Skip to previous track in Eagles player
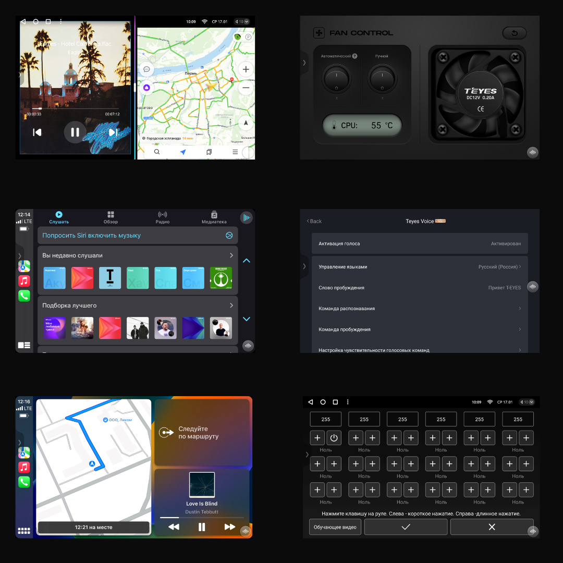Image resolution: width=563 pixels, height=563 pixels. coord(37,132)
